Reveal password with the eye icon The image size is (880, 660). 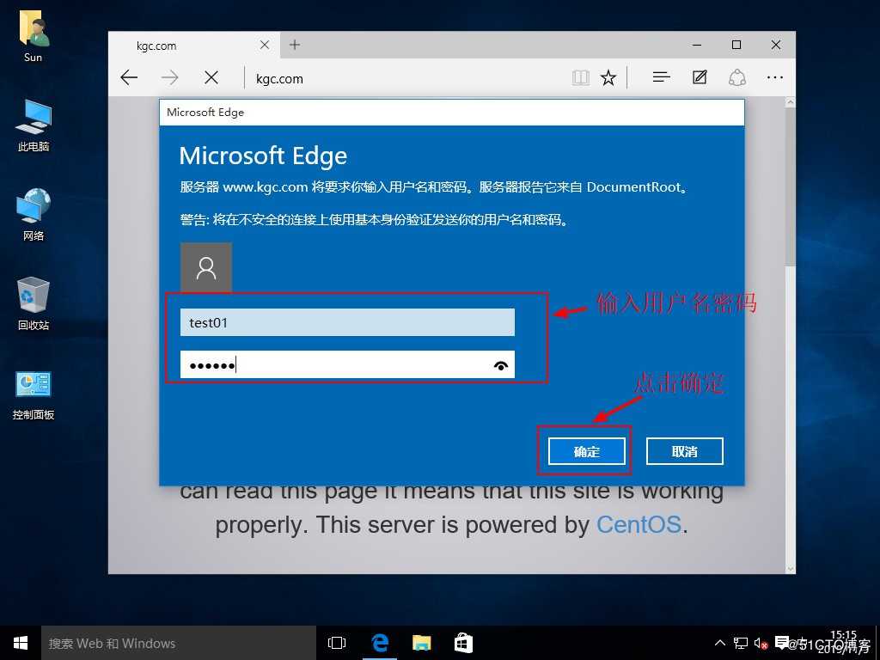tap(501, 366)
